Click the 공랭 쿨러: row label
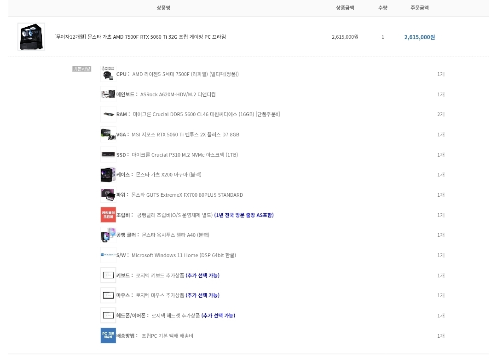The width and height of the screenshot is (497, 358). coord(128,235)
